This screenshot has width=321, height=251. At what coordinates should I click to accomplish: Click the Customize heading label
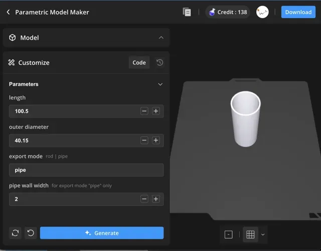pos(34,62)
